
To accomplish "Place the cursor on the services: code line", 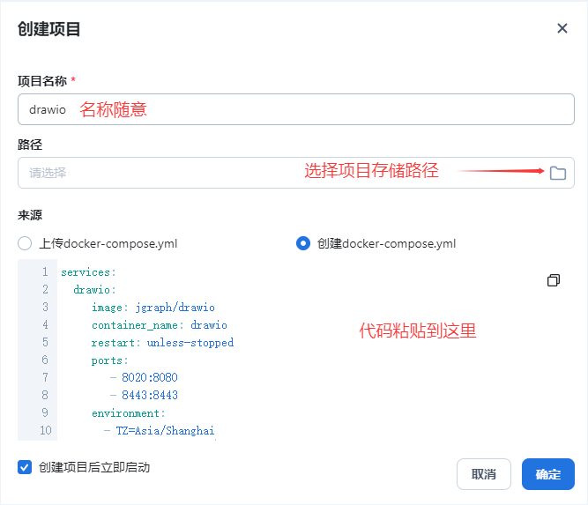I will (88, 272).
